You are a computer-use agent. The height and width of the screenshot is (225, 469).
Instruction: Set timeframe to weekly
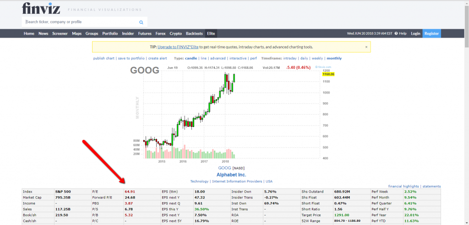tap(317, 58)
